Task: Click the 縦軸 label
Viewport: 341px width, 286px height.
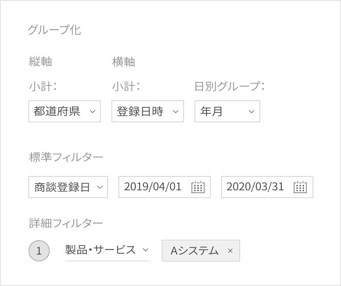Action: [41, 62]
